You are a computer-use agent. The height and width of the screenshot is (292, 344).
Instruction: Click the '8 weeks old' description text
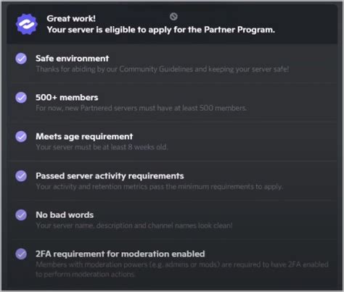coord(102,147)
